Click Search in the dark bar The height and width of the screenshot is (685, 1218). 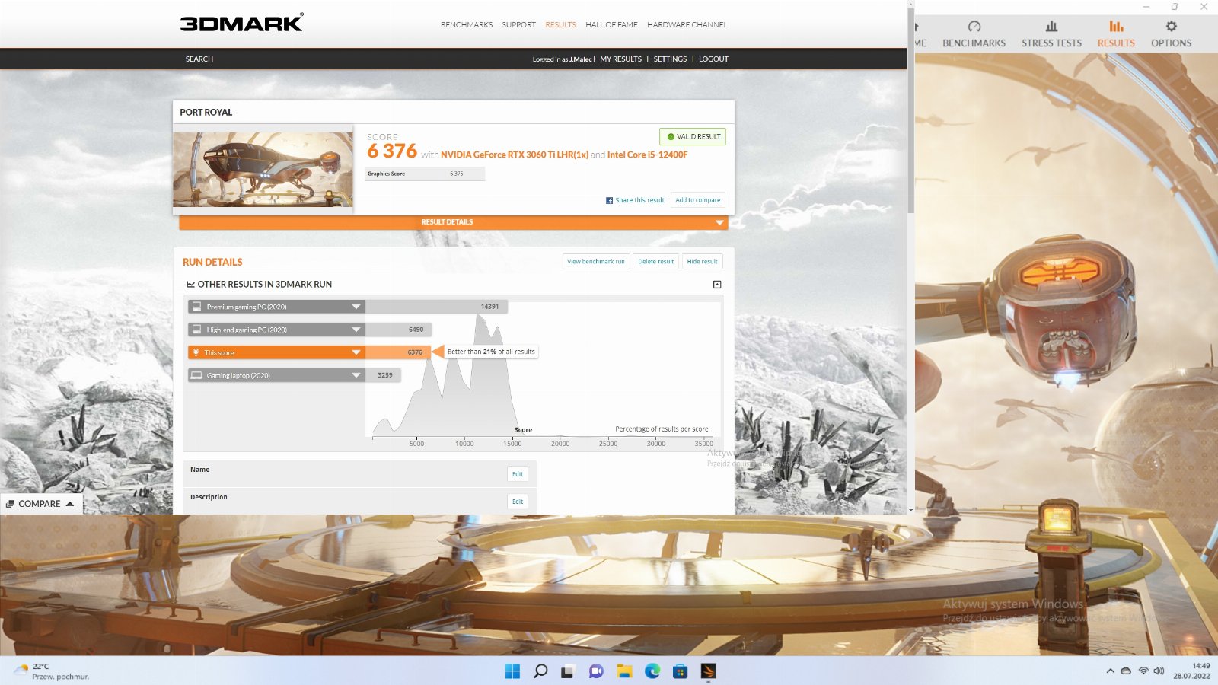click(x=199, y=59)
